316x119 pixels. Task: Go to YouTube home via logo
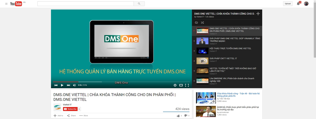pyautogui.click(x=16, y=4)
